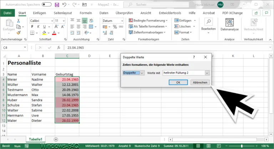Open hellroter Füllung 2 format dropdown
Screen dimensions: 274x149
(207, 73)
